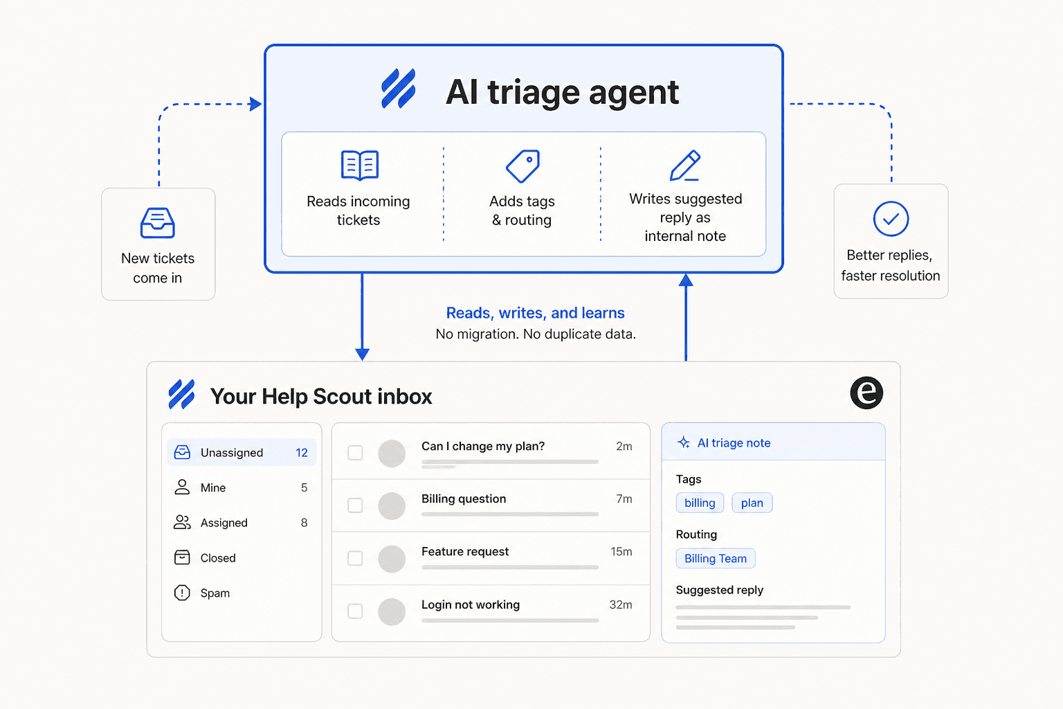Open the Billing question ticket
The image size is (1063, 709).
click(x=491, y=505)
